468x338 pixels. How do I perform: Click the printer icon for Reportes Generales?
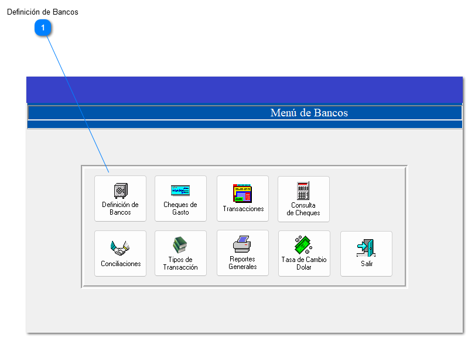pos(242,244)
